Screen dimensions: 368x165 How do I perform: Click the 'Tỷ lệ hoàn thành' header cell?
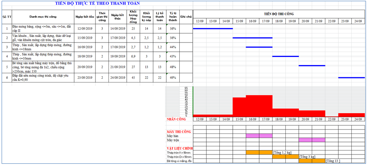(173, 17)
